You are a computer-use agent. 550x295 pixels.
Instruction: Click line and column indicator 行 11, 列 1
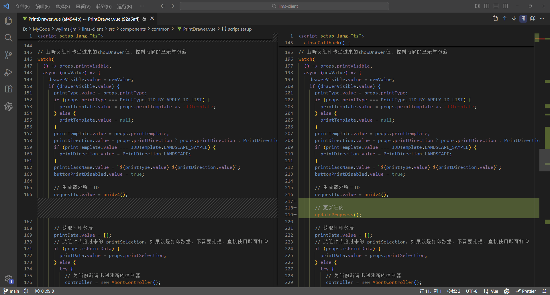click(x=431, y=291)
